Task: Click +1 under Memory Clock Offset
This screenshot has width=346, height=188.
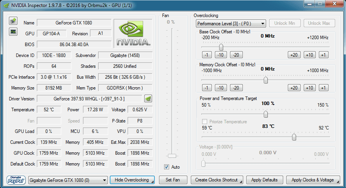Action: 324,88
